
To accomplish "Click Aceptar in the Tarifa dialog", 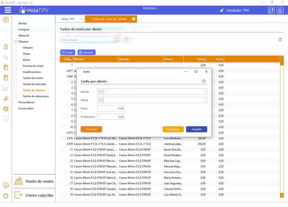I will point(197,129).
